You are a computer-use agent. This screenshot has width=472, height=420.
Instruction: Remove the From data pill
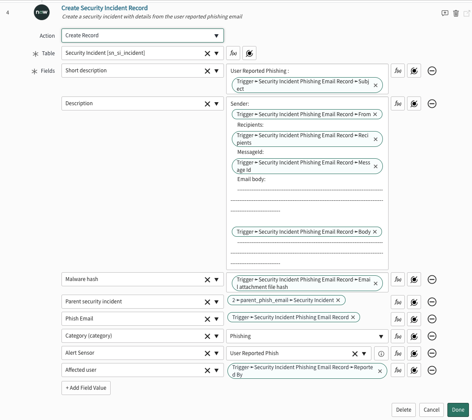tap(375, 114)
